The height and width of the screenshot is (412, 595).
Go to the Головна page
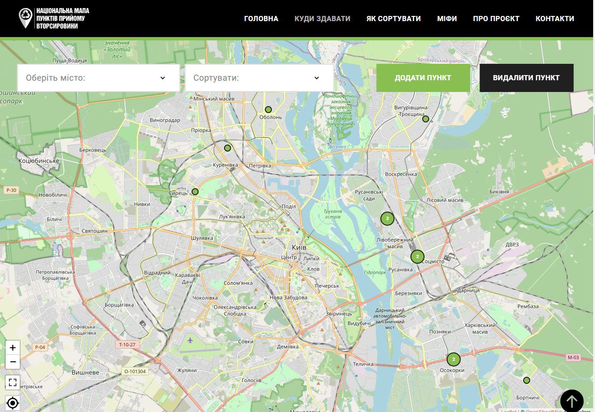(x=261, y=19)
